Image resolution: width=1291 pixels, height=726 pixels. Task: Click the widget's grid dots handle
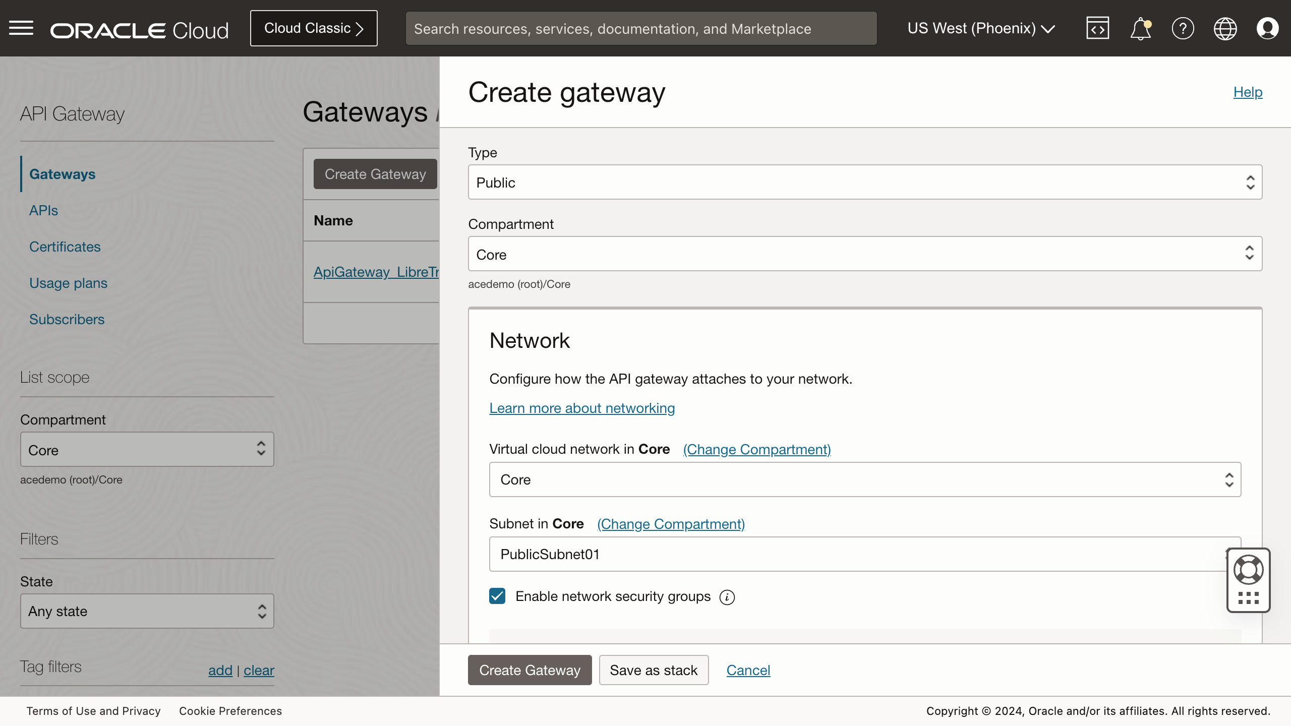tap(1249, 598)
